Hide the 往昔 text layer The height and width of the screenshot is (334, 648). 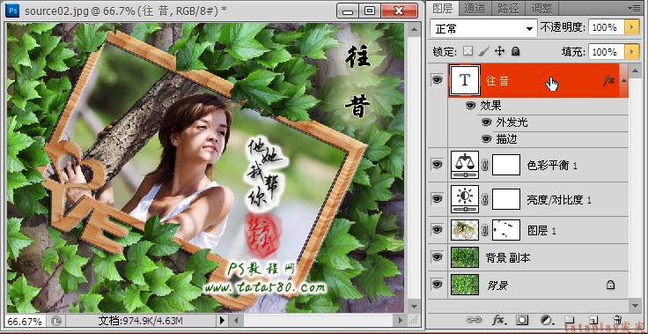437,80
